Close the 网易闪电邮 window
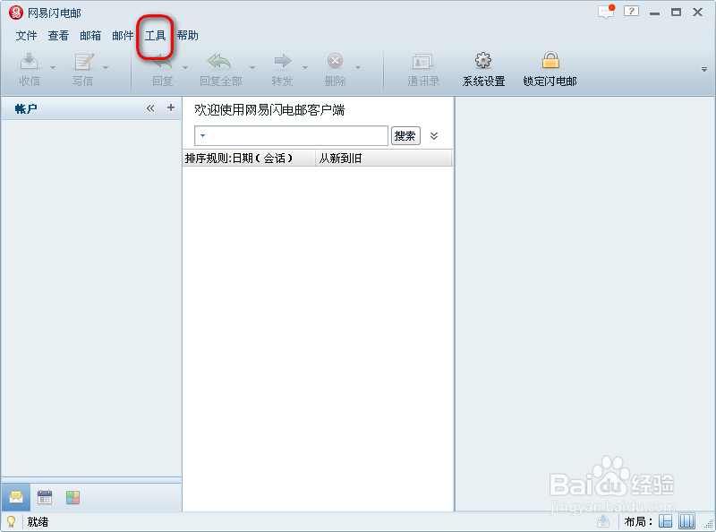 pyautogui.click(x=697, y=13)
